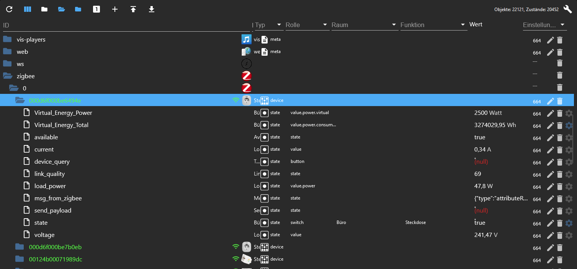Expand device 000d6f000be7b0eb folder
This screenshot has width=577, height=269.
20,247
